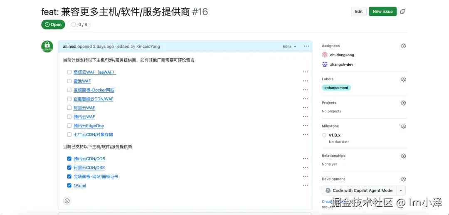
Task: Check the 七牛云CDN/对象存储 checkbox
Action: pos(69,134)
